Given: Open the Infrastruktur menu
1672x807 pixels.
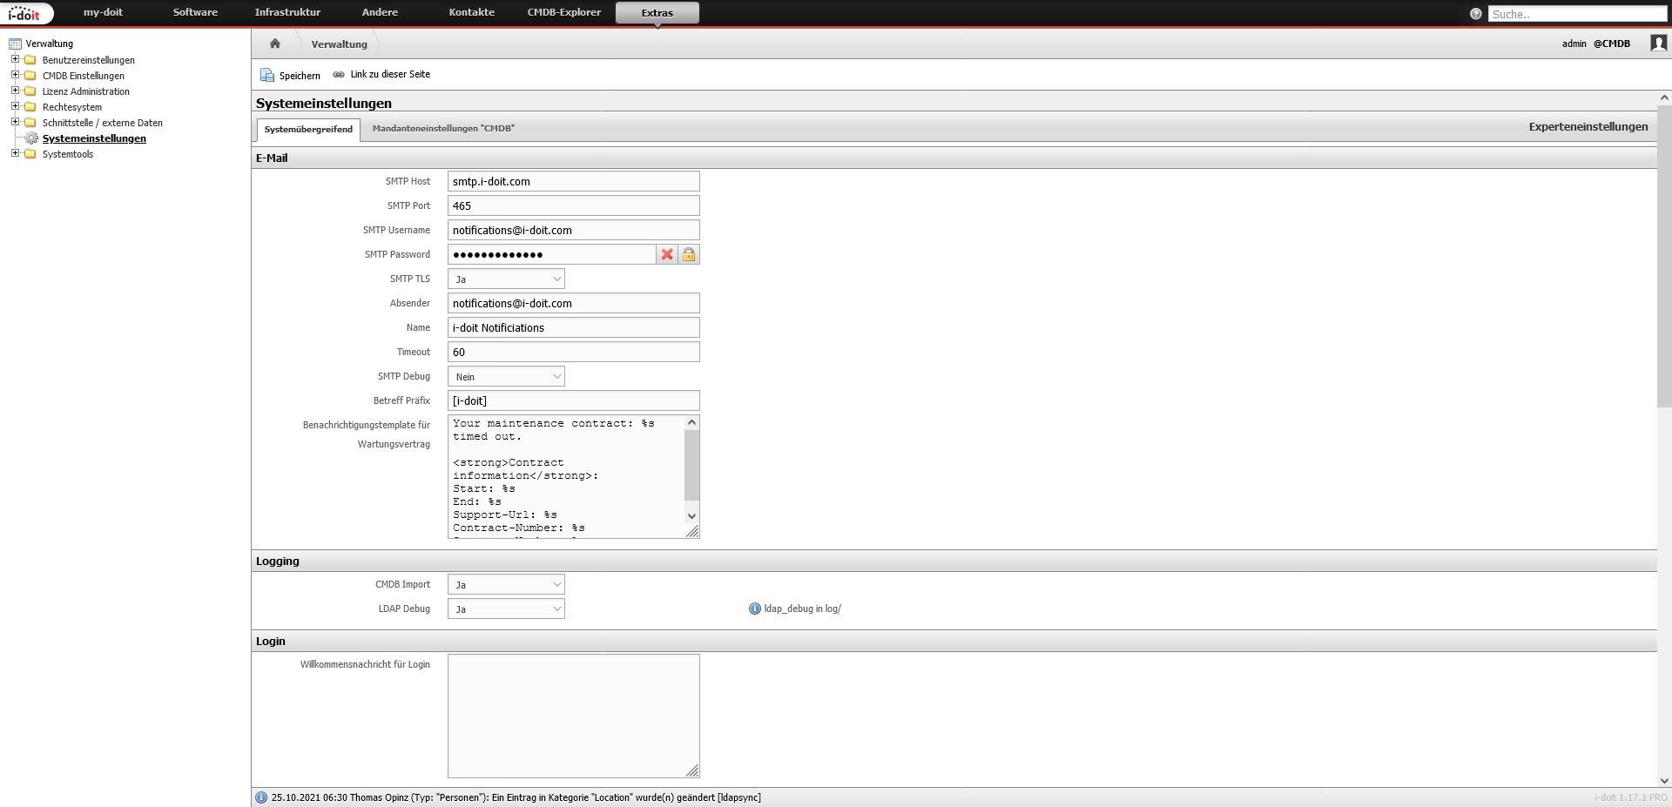Looking at the screenshot, I should click(x=287, y=12).
